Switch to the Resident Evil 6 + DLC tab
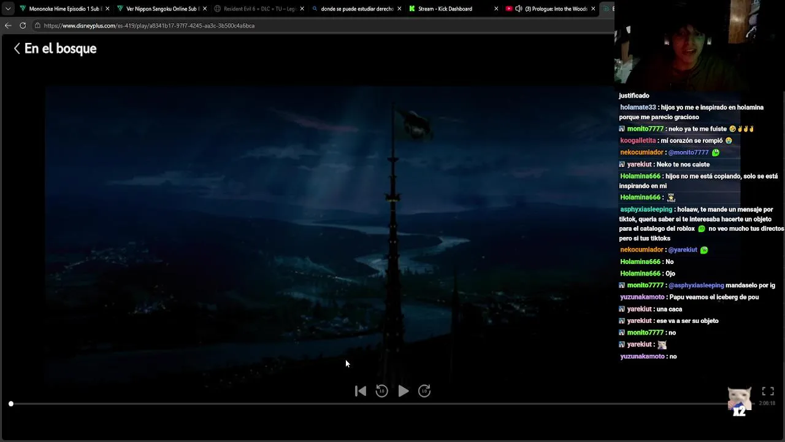The image size is (785, 442). [259, 9]
